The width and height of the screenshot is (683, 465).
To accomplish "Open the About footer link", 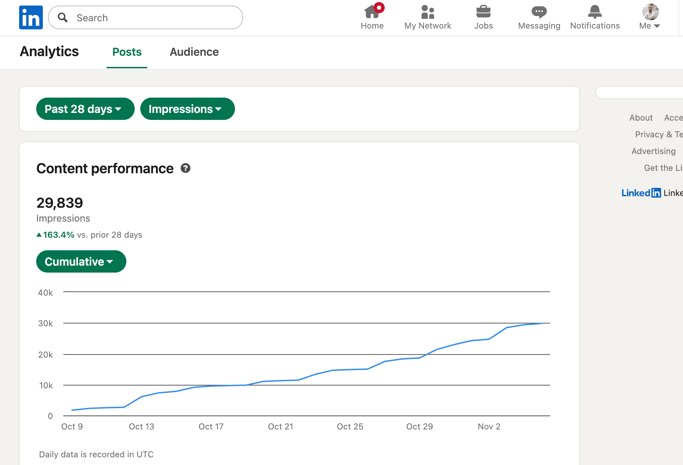I will pos(641,118).
